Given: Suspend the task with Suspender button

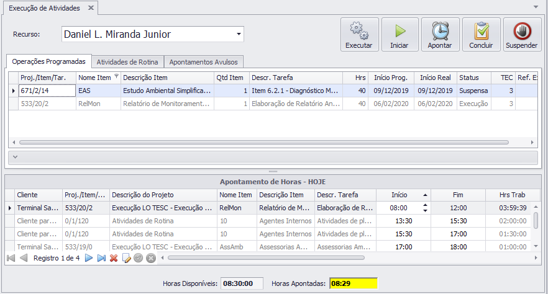Looking at the screenshot, I should (x=522, y=35).
